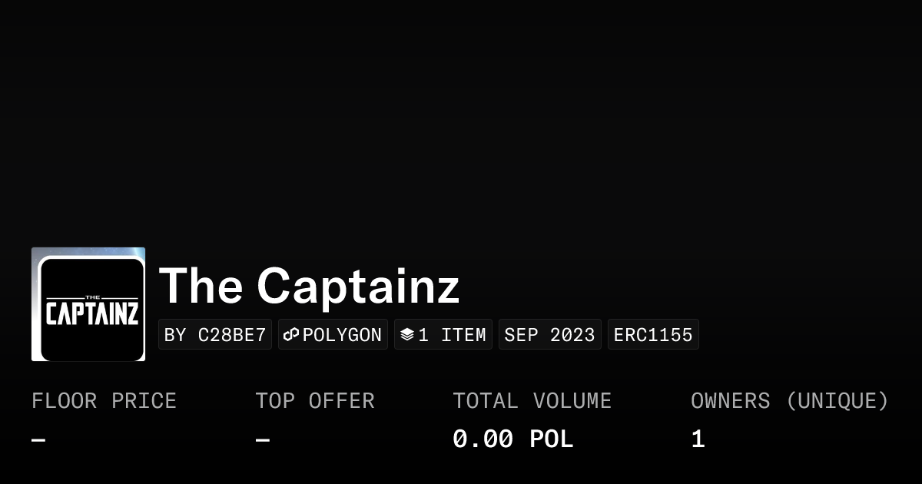The width and height of the screenshot is (922, 484).
Task: Click the "The Captainz" collection title
Action: coord(309,285)
